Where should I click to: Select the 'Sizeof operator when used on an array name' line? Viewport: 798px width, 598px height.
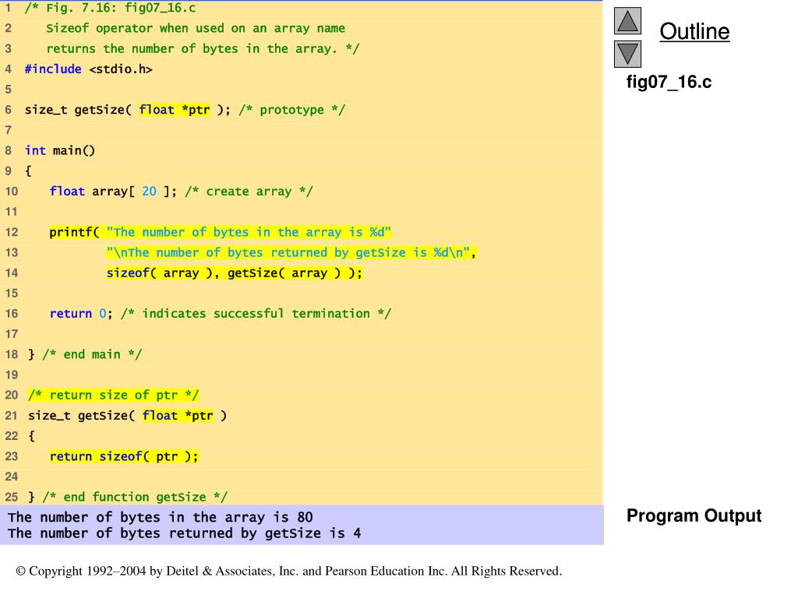coord(196,29)
